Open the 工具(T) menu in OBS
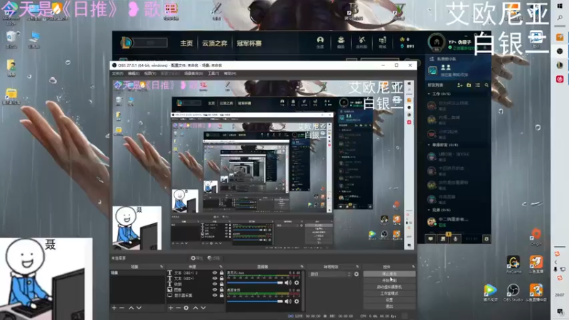The width and height of the screenshot is (569, 320). [213, 73]
